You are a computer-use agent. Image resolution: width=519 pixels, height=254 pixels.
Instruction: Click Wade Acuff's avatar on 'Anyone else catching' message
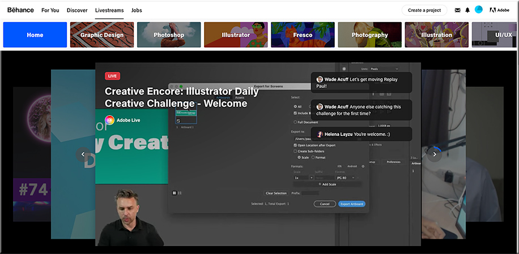pos(320,107)
